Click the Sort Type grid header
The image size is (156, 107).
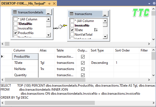click(x=101, y=50)
